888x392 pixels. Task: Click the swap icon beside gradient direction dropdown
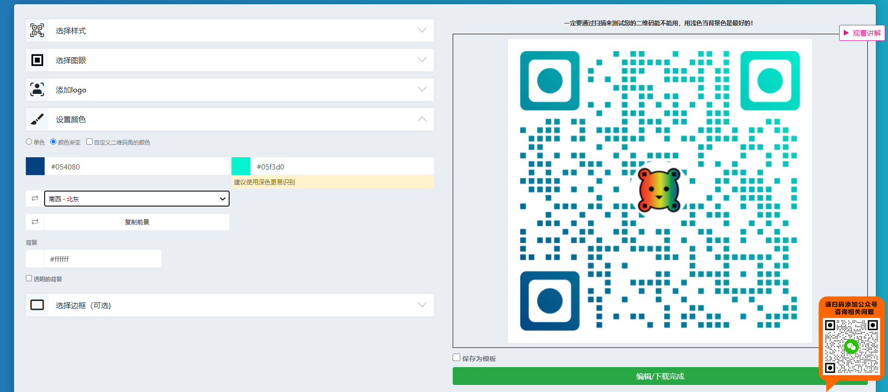click(35, 199)
